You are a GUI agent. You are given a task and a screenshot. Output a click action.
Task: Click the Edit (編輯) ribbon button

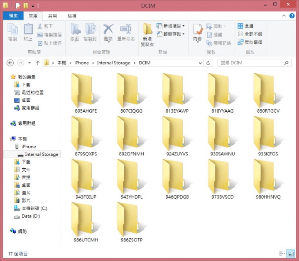[x=215, y=35]
